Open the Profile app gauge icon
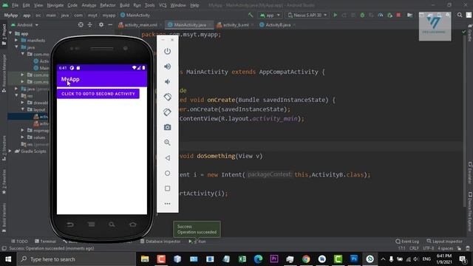This screenshot has width=473, height=266. 381,15
